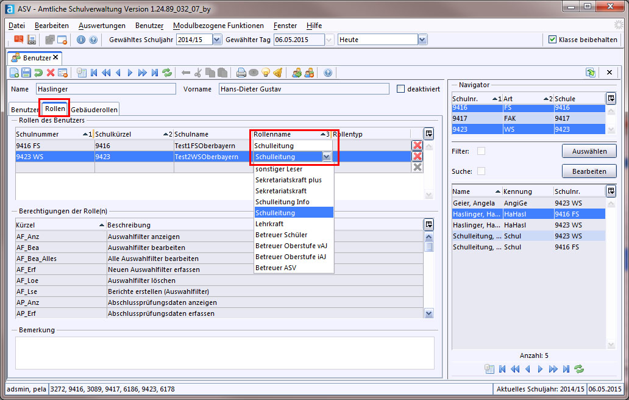The height and width of the screenshot is (400, 629).
Task: Switch to the Gebäuderollen tab
Action: (94, 110)
